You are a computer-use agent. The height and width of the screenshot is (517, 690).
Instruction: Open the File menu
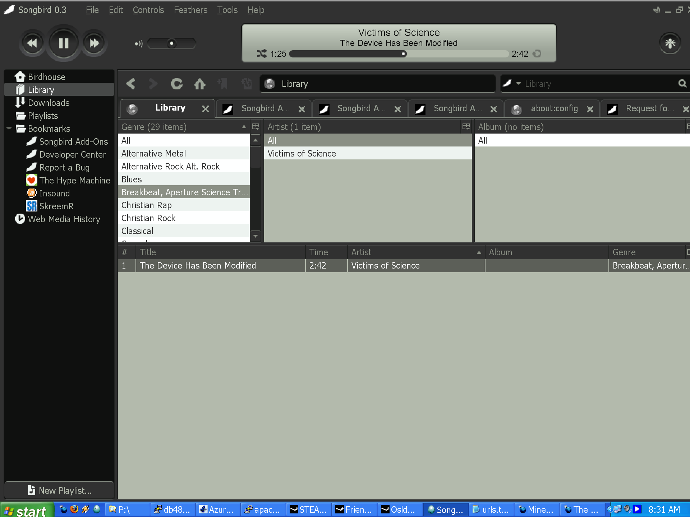pos(92,10)
